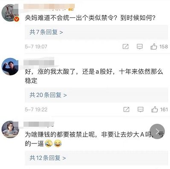Expand 共12条回复 replies
Image resolution: width=170 pixels, height=169 pixels.
point(48,158)
